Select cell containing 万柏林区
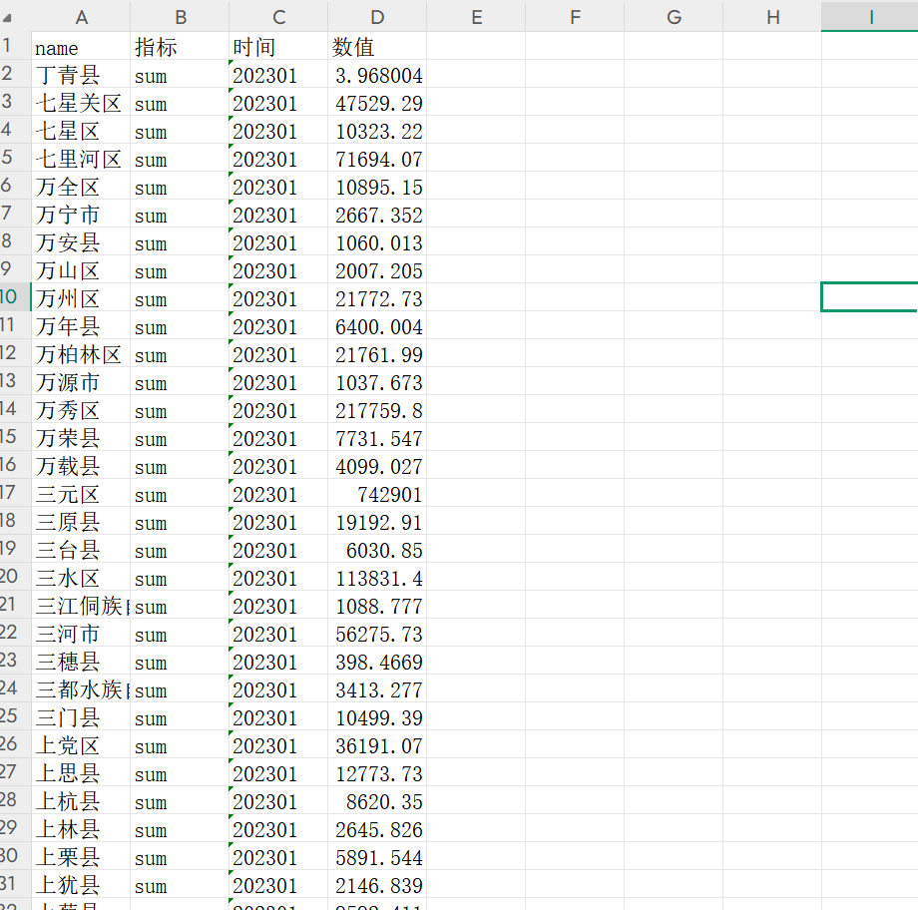 [x=81, y=353]
